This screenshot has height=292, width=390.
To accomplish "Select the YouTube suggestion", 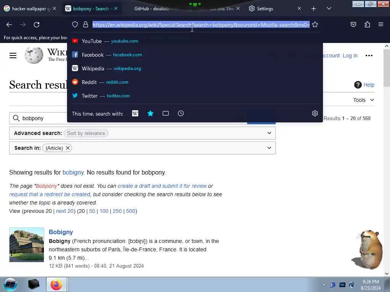I will (x=195, y=41).
